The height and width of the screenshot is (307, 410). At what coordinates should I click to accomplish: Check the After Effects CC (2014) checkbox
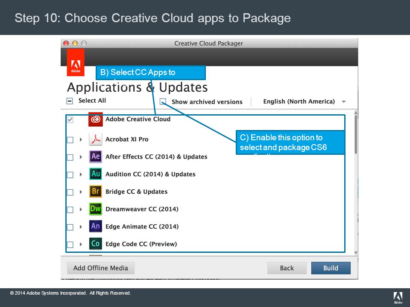[70, 157]
